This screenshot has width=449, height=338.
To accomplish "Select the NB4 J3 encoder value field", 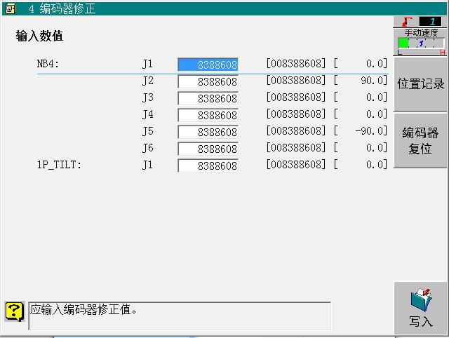I will click(x=208, y=98).
